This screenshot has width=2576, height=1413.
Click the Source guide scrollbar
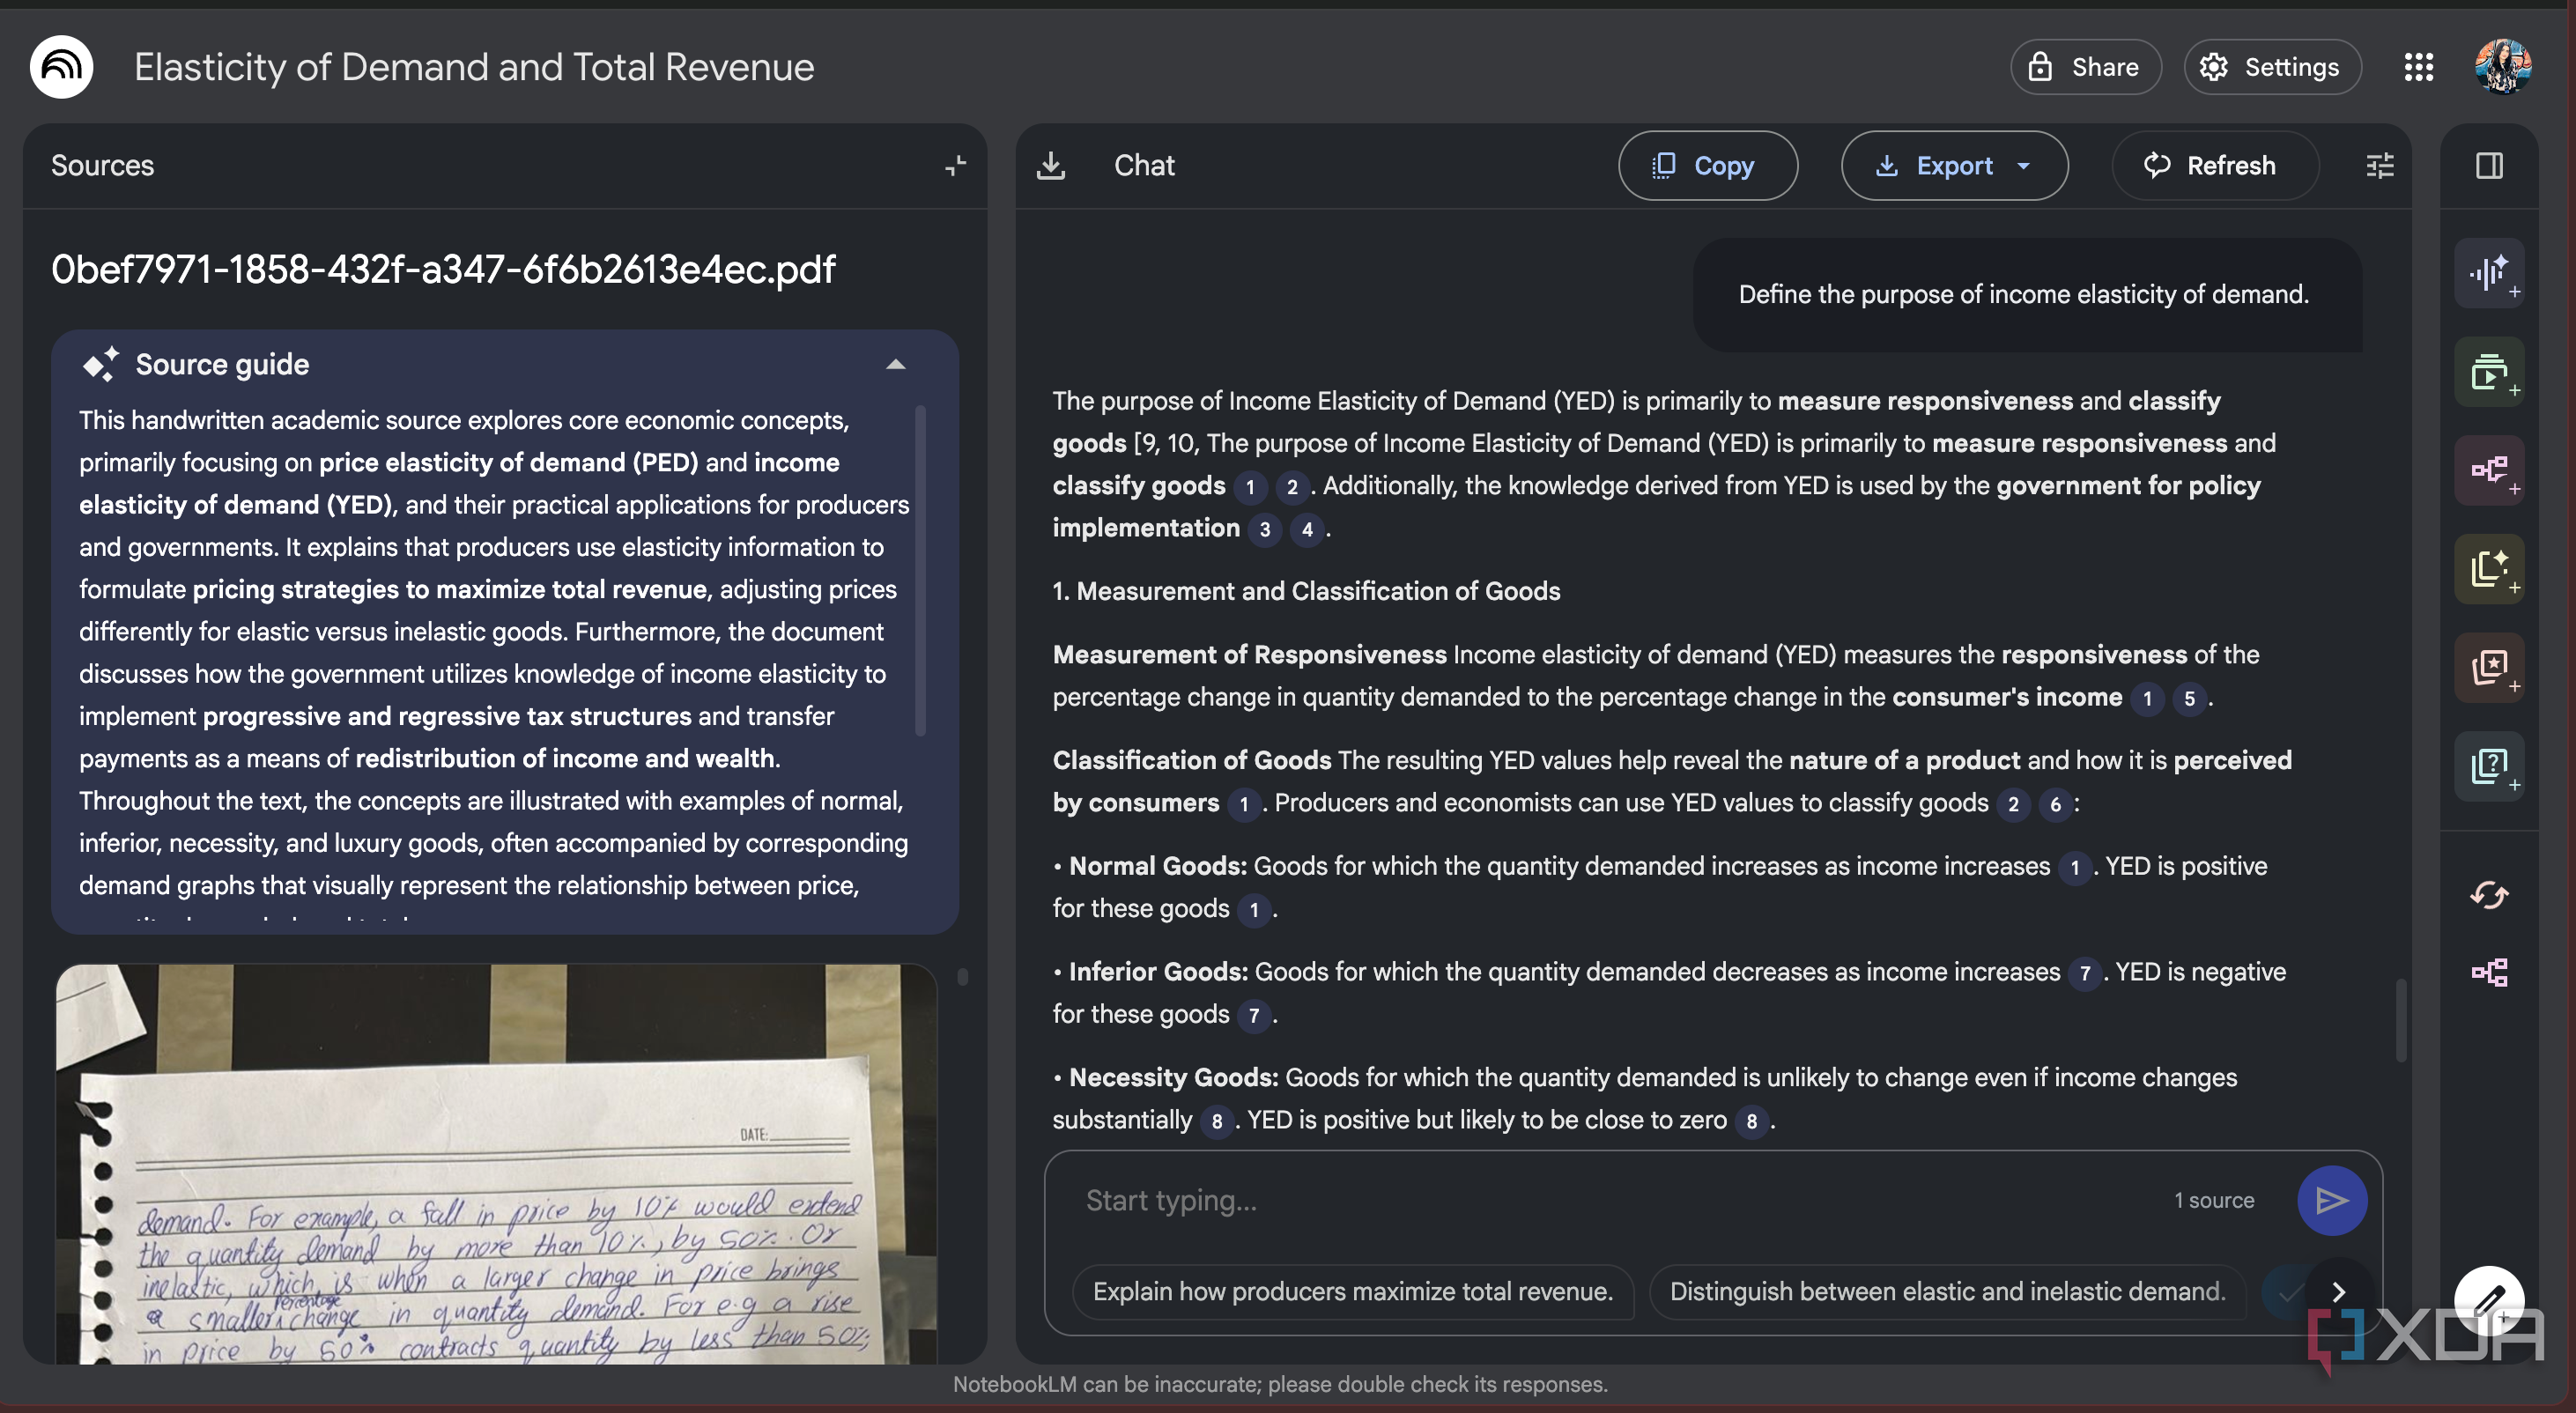click(x=920, y=570)
